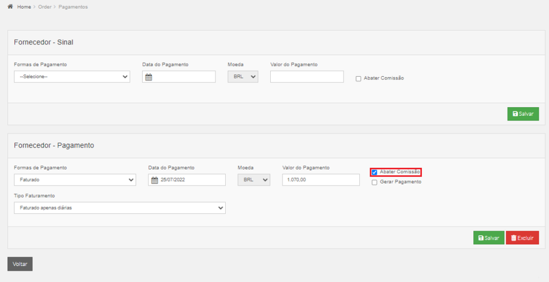Image resolution: width=549 pixels, height=282 pixels.
Task: Go to Home breadcrumb link
Action: point(24,7)
